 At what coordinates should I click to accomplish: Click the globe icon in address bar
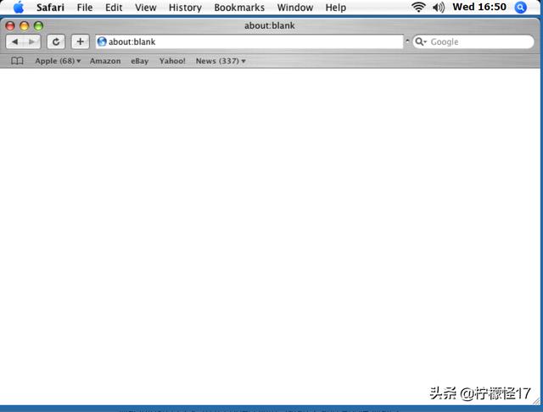102,42
